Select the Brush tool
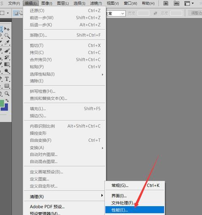Viewport: 202px width, 215px height. point(7,50)
